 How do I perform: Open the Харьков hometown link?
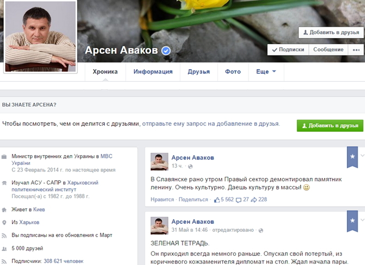click(x=29, y=223)
